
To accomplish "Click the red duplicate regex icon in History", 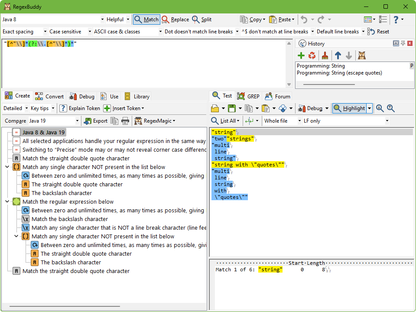I will coord(312,55).
